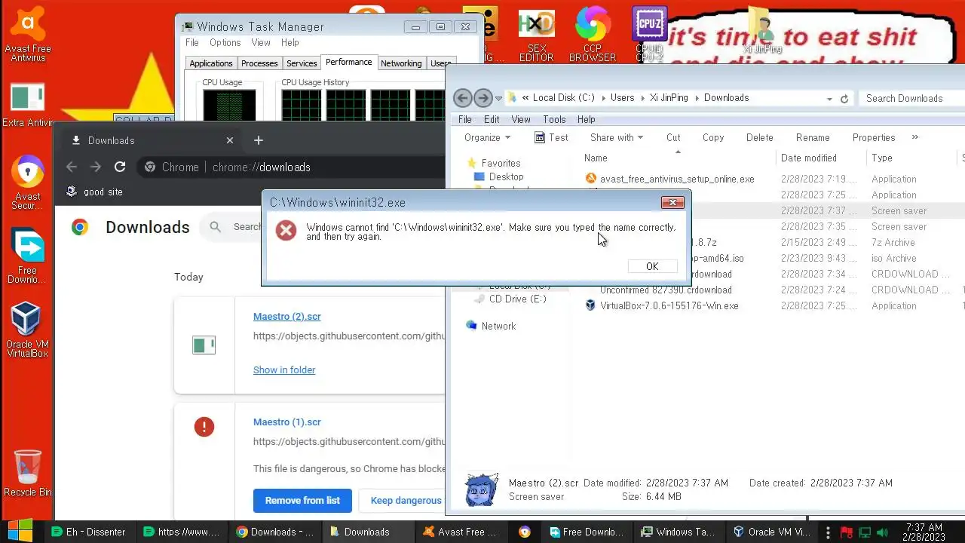Switch to Task Manager Processes tab

(259, 63)
